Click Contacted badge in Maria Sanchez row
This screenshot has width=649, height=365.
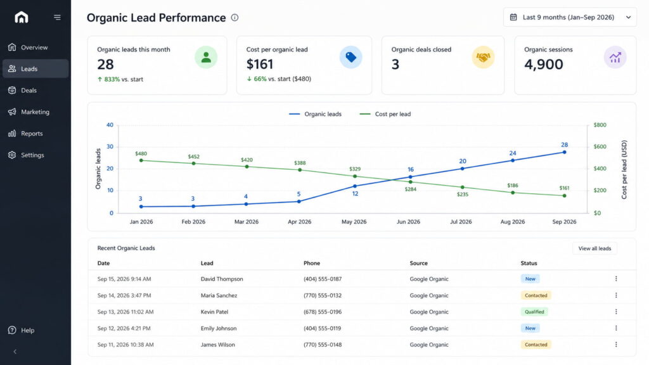coord(536,295)
